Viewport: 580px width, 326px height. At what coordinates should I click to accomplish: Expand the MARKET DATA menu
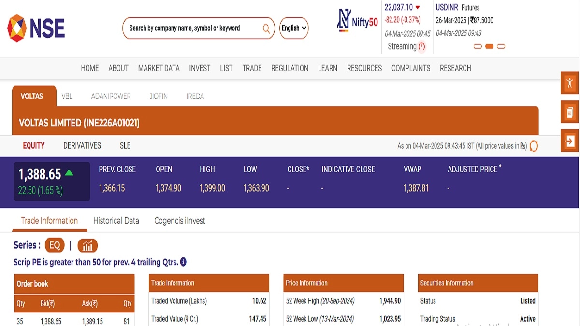coord(159,68)
